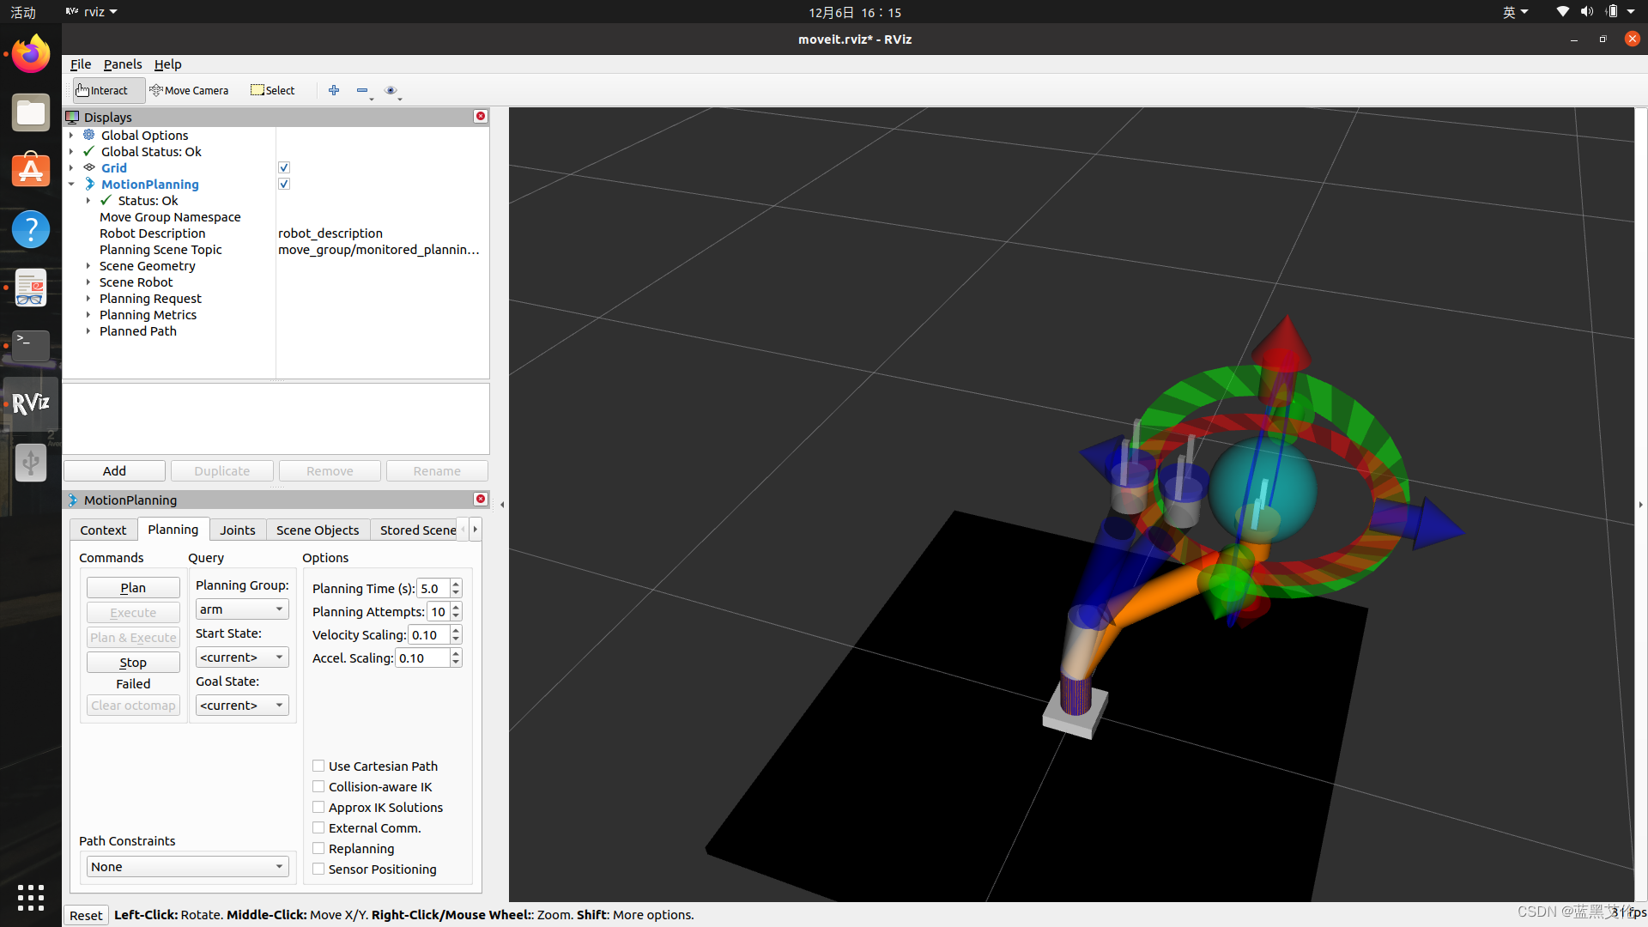This screenshot has width=1648, height=927.
Task: Select the Interact tool
Action: click(102, 90)
